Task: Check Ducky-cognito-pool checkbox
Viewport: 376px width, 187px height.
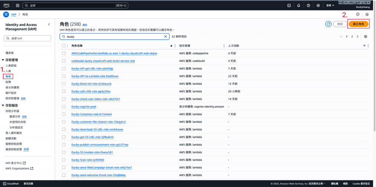Action: 64,106
